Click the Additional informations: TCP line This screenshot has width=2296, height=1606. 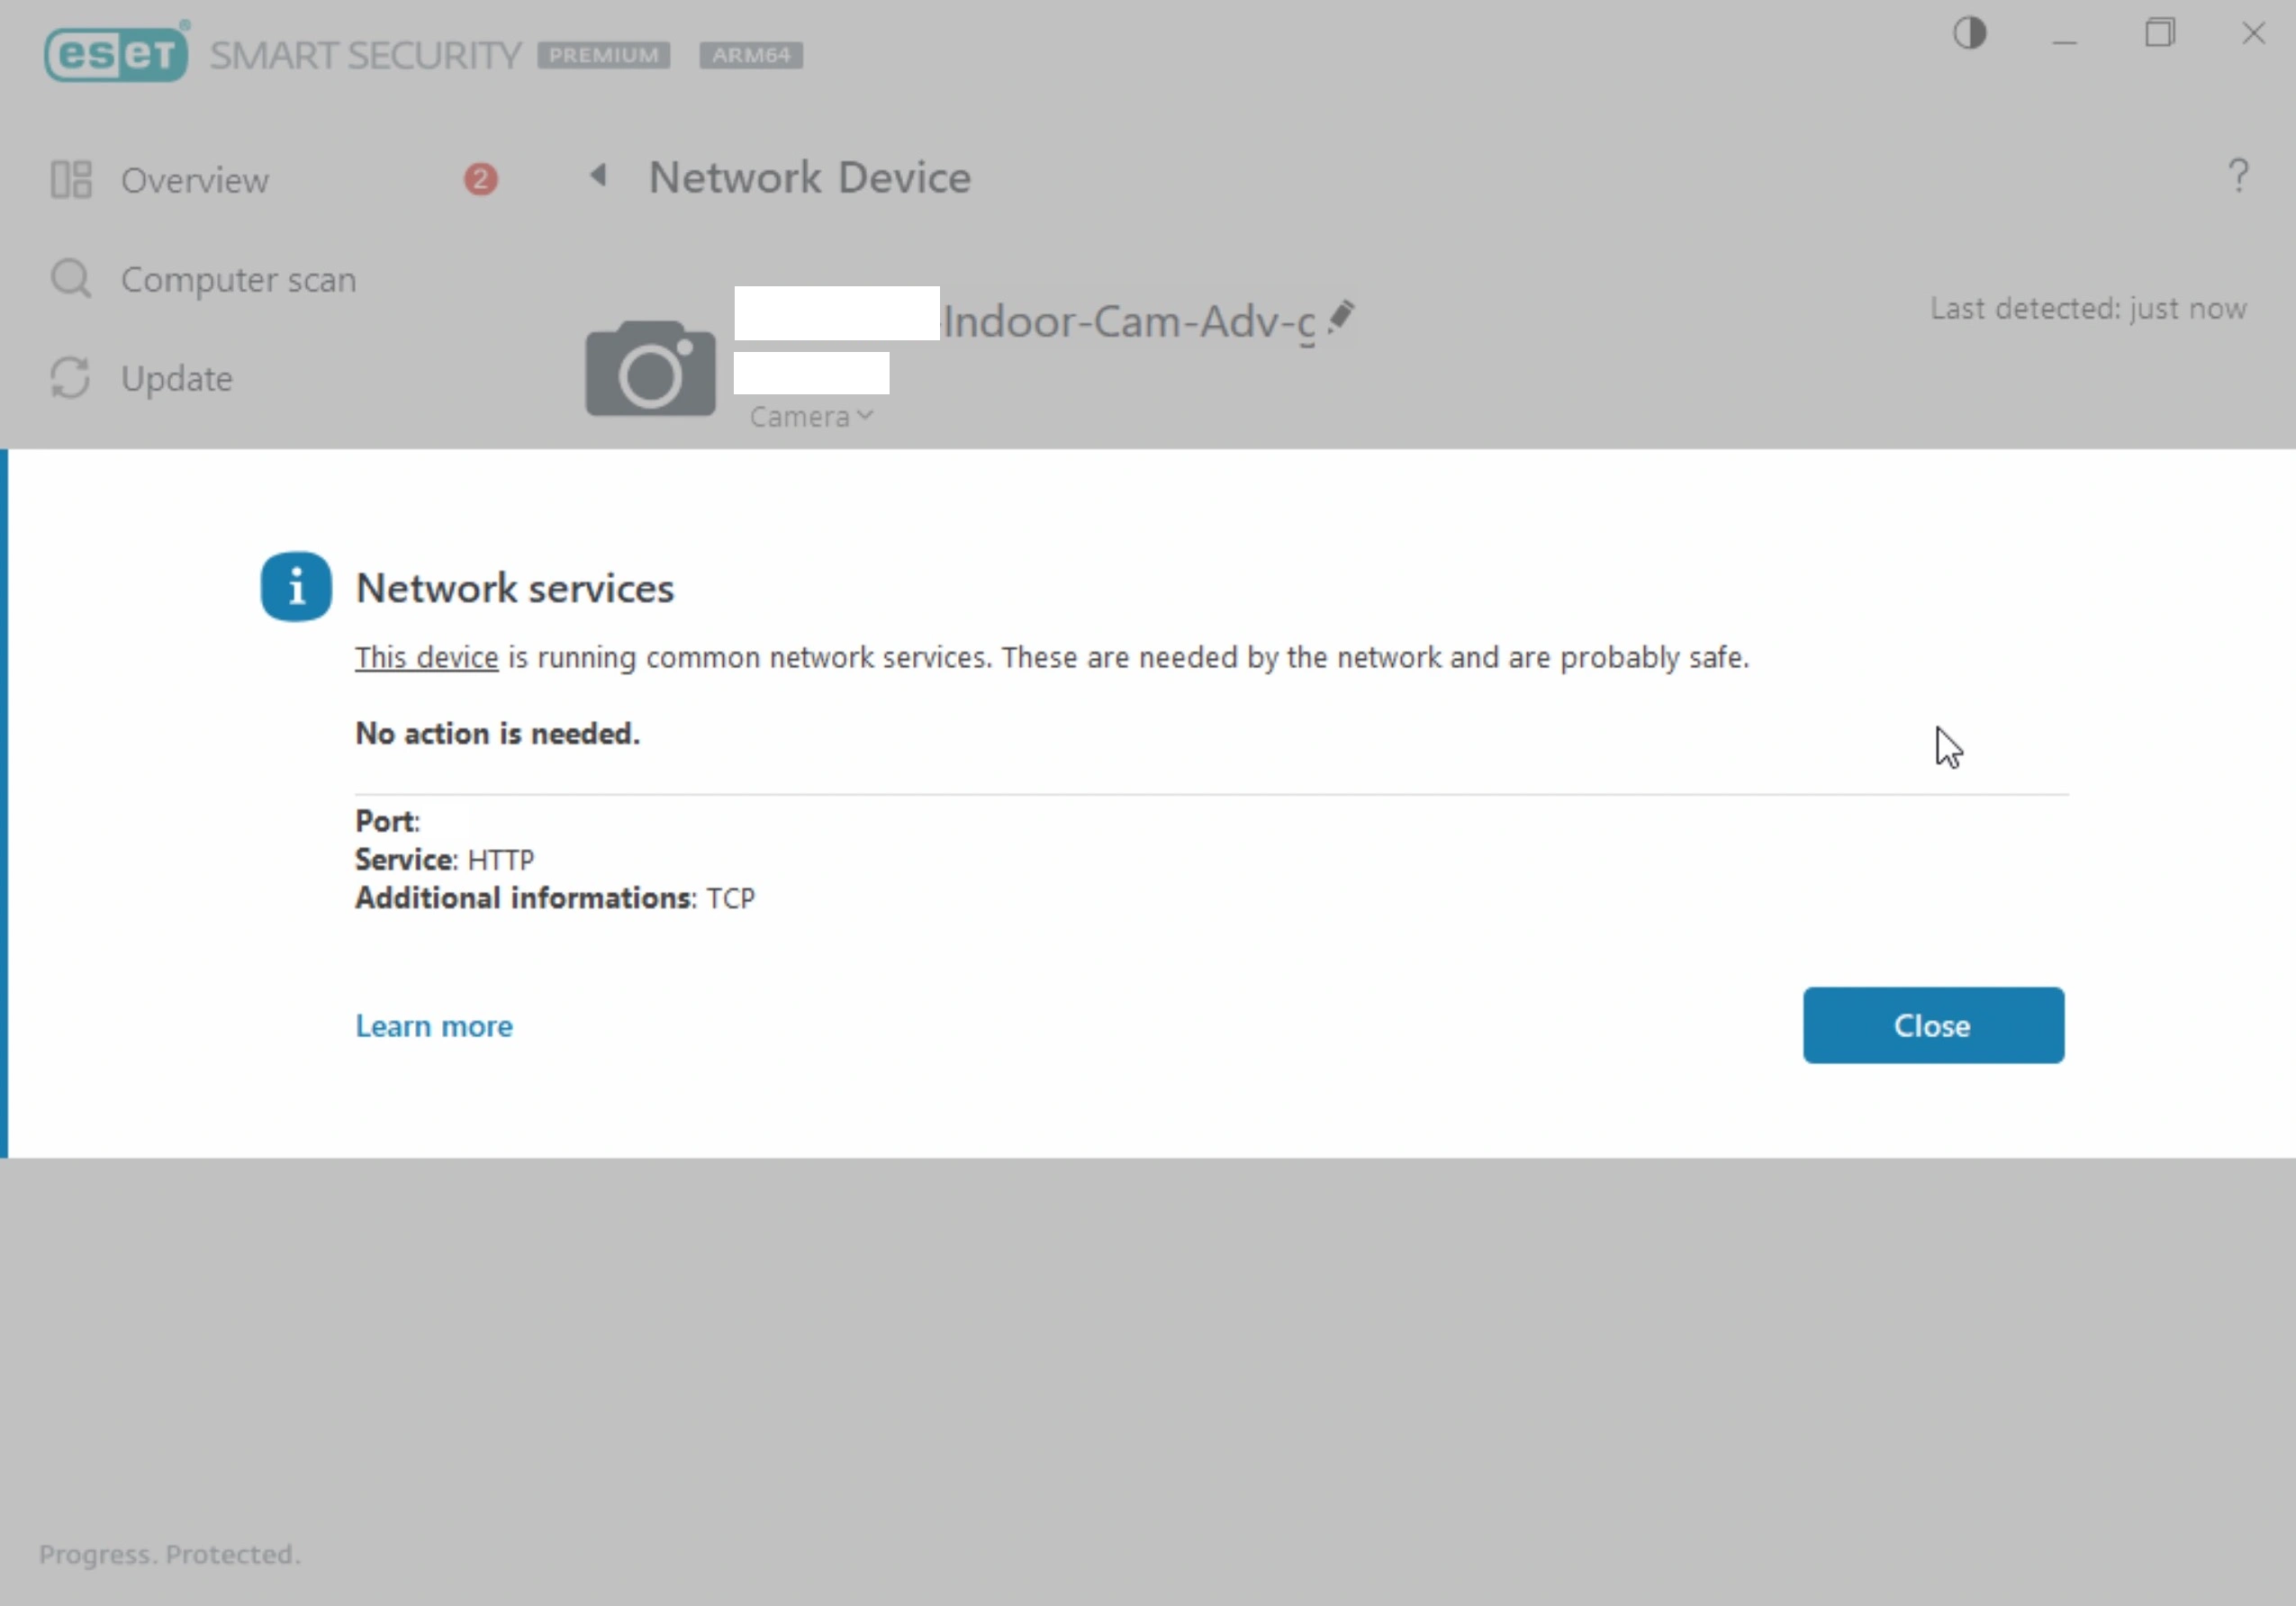click(x=555, y=898)
